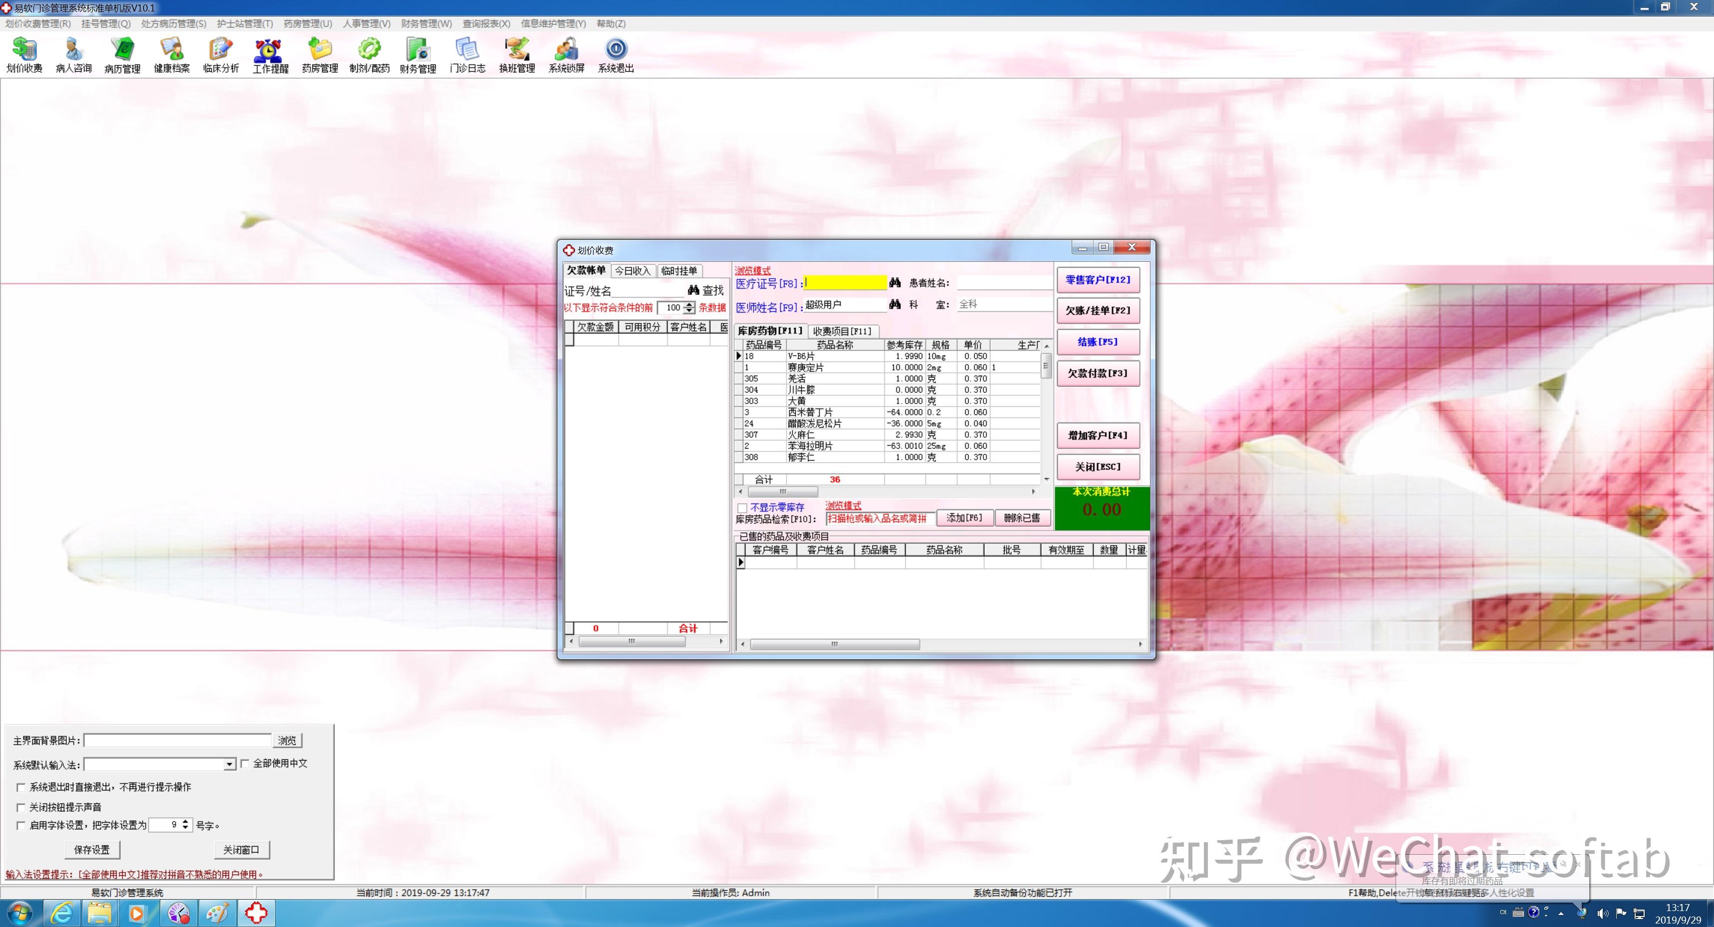This screenshot has height=927, width=1714.
Task: Open the 药房管理(U) menu
Action: coord(307,23)
